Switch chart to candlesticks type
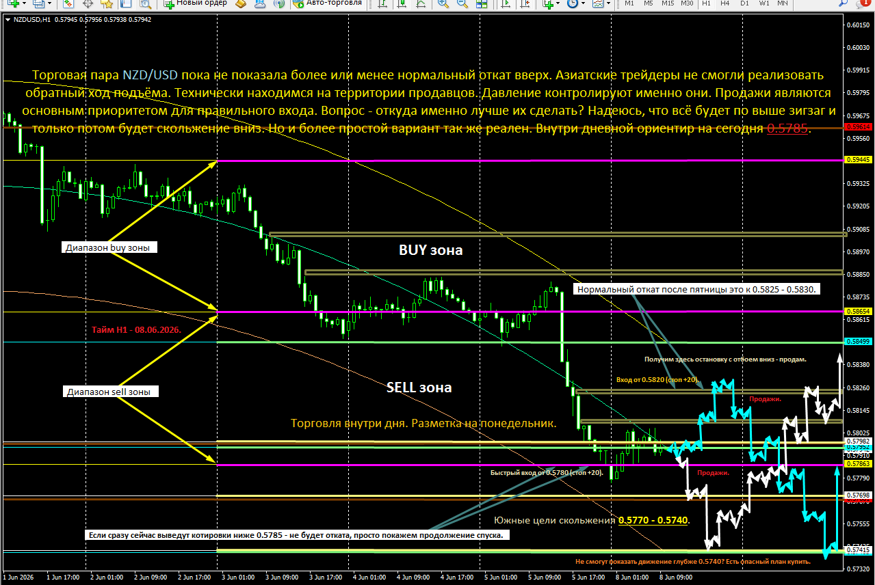875x585 pixels. coord(400,3)
